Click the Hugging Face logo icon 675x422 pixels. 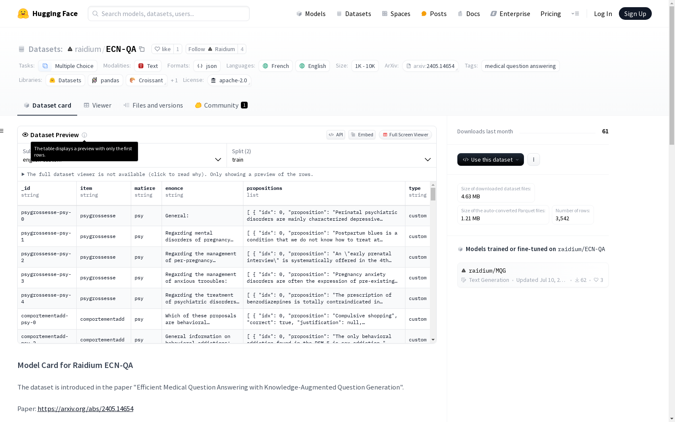pos(23,14)
